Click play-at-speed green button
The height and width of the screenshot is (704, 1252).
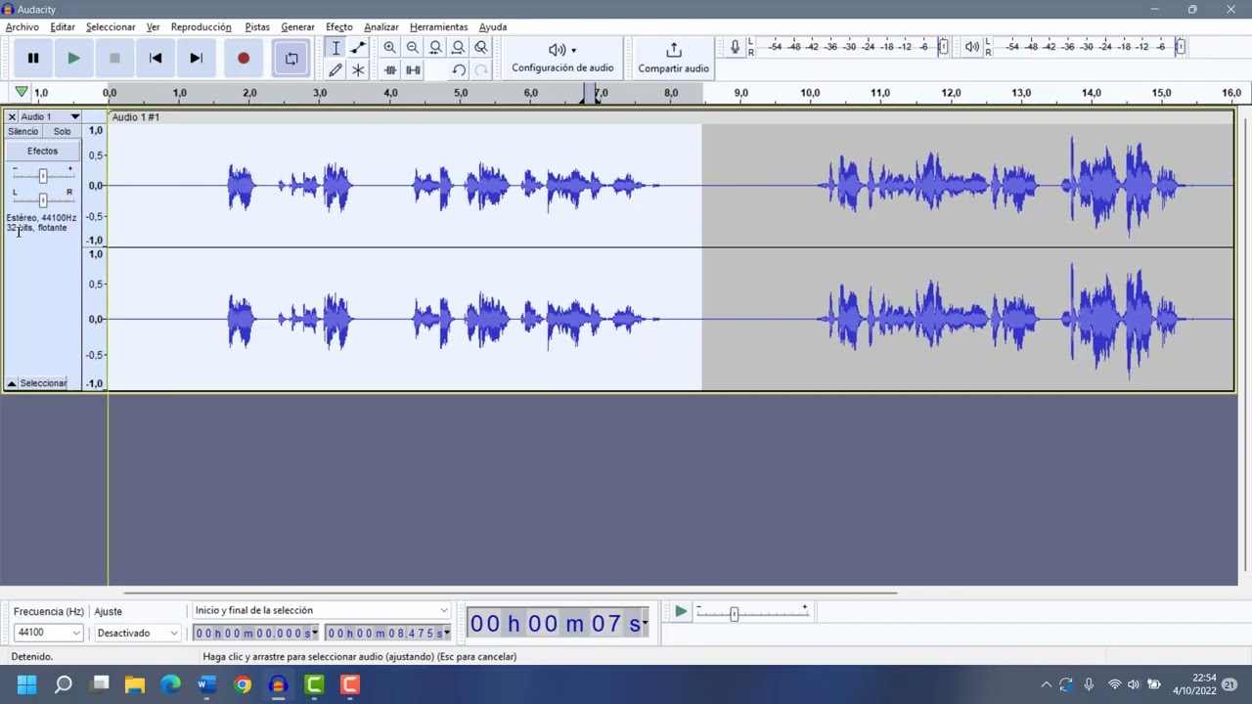(681, 612)
